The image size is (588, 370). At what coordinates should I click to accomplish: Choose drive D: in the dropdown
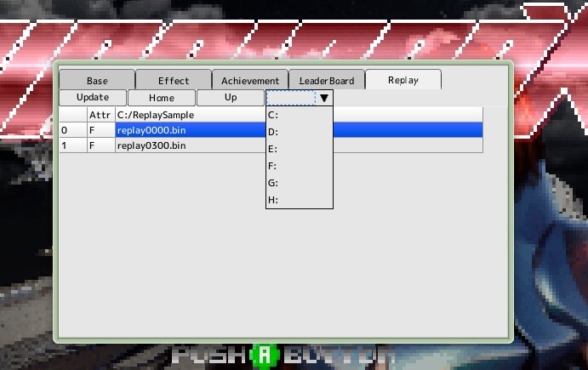point(300,132)
